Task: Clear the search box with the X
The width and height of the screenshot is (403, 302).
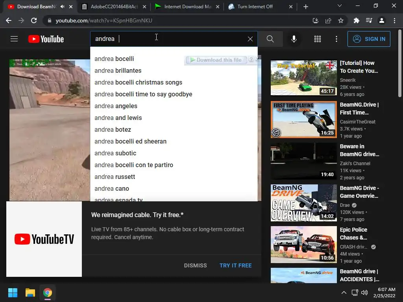Action: pyautogui.click(x=250, y=39)
